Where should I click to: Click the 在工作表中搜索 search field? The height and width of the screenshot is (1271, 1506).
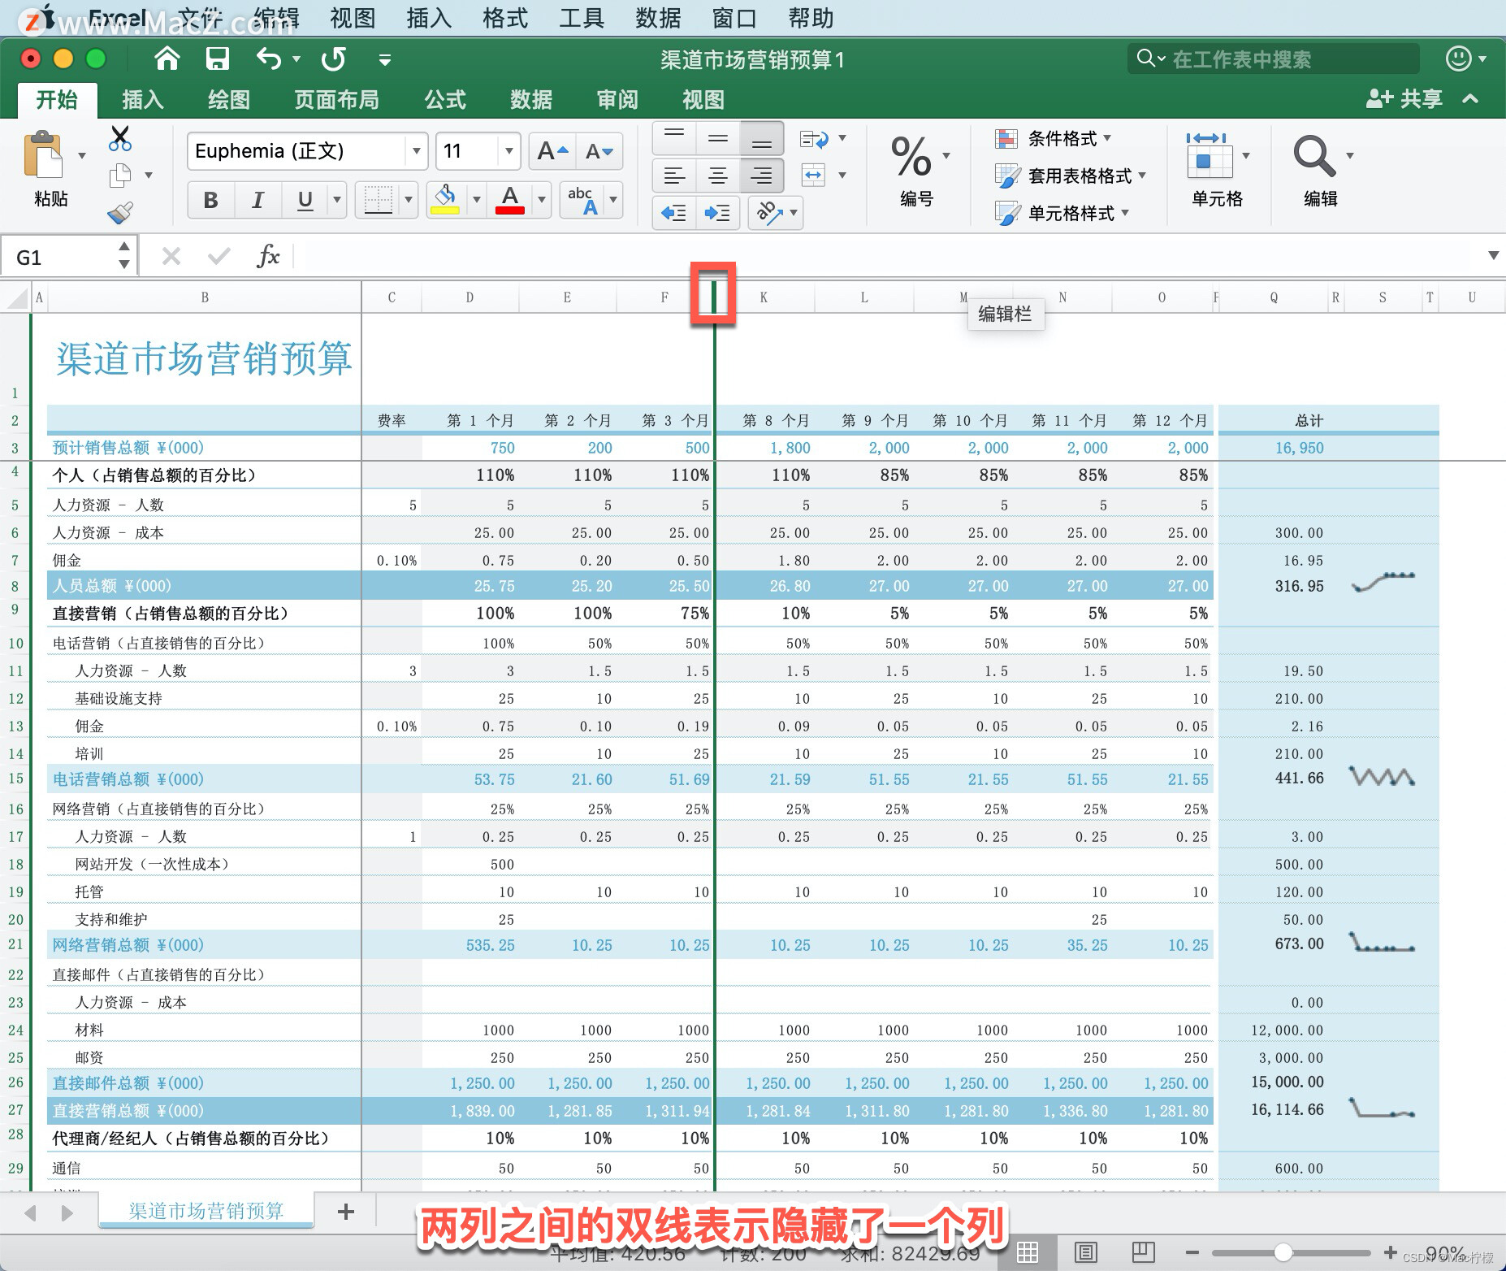click(1274, 59)
